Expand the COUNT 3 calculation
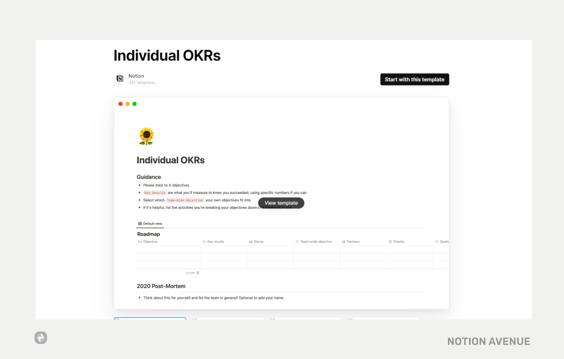 pyautogui.click(x=192, y=272)
